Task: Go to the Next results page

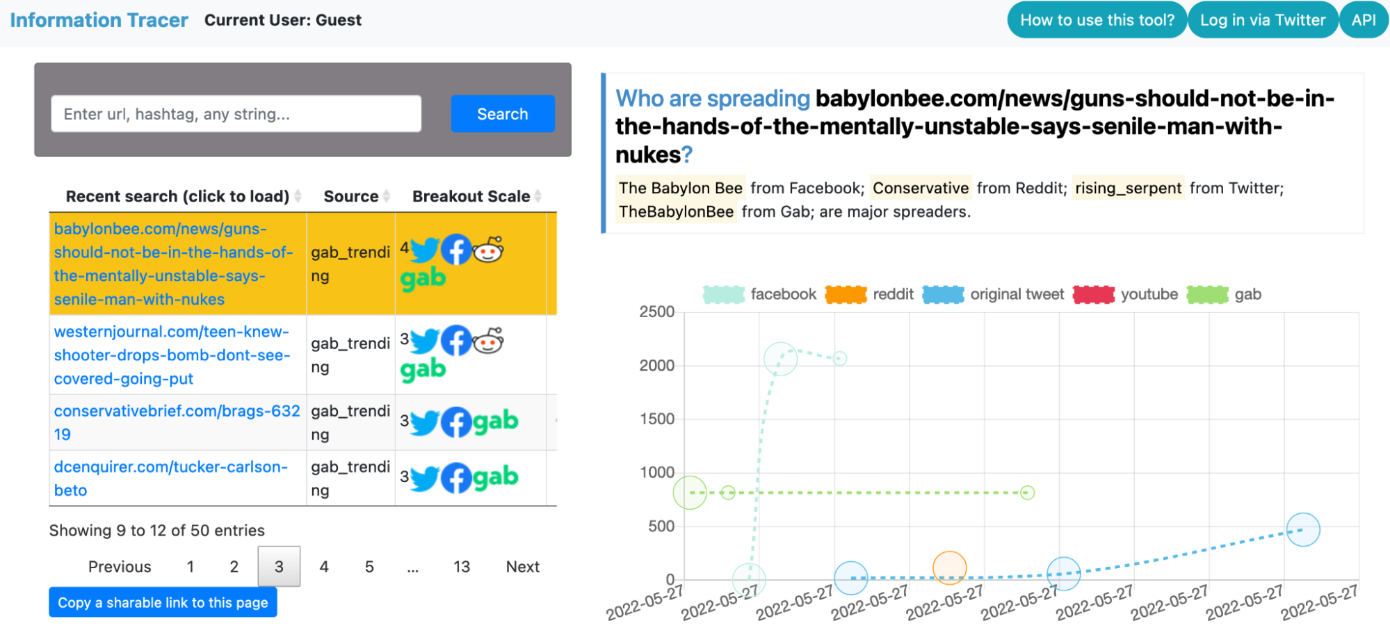Action: pyautogui.click(x=522, y=567)
